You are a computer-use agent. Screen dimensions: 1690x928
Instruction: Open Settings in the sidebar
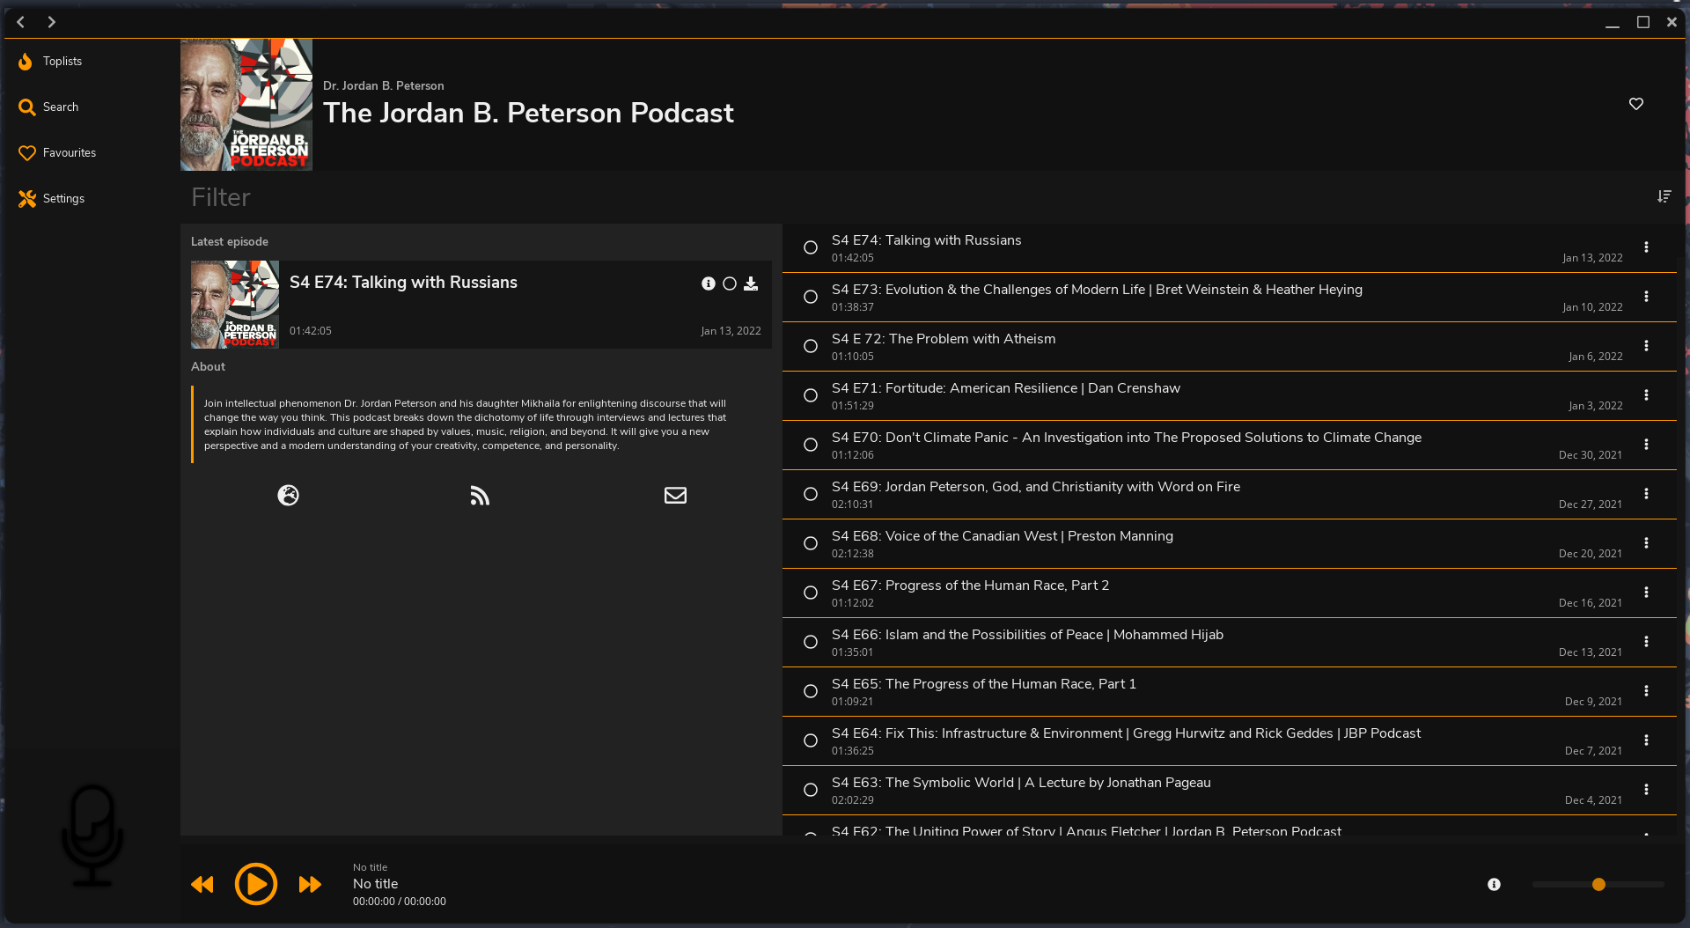(x=53, y=199)
